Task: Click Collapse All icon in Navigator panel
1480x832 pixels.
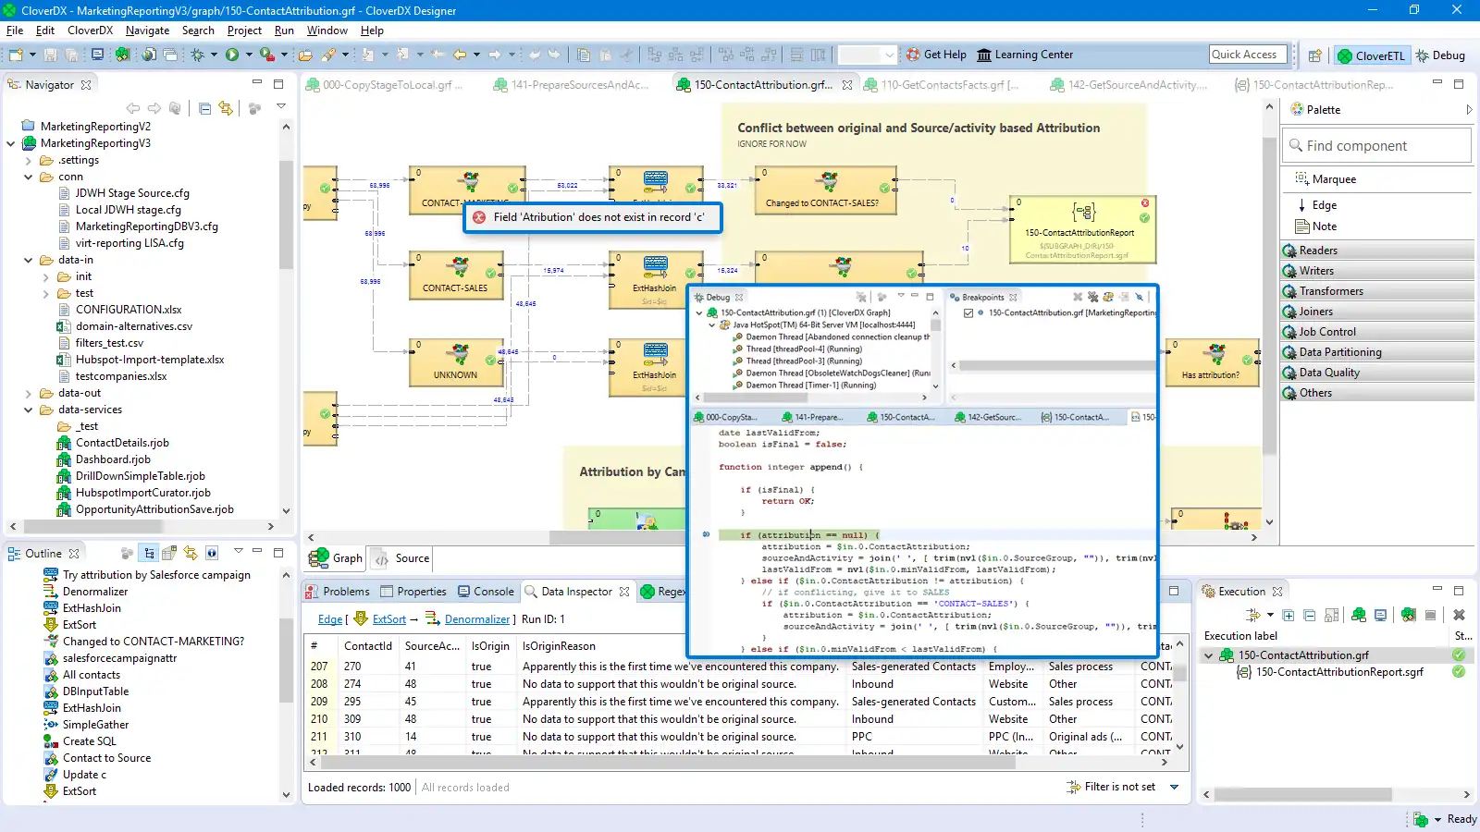Action: [x=204, y=108]
